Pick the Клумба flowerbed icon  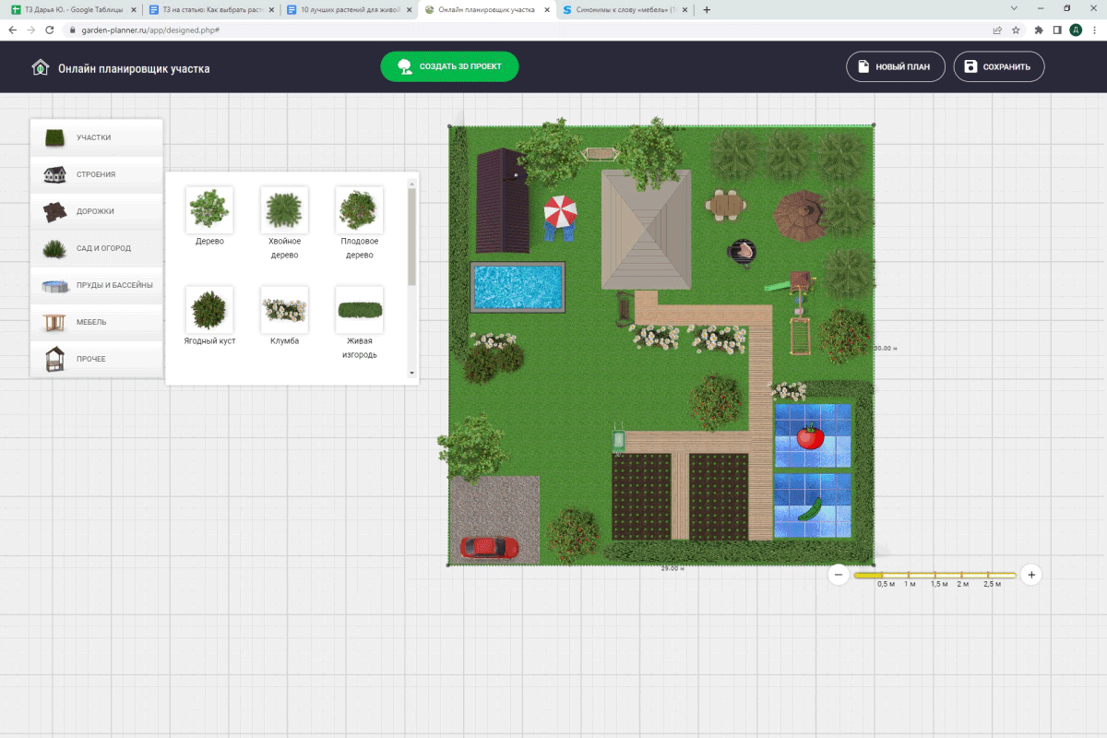pos(284,309)
